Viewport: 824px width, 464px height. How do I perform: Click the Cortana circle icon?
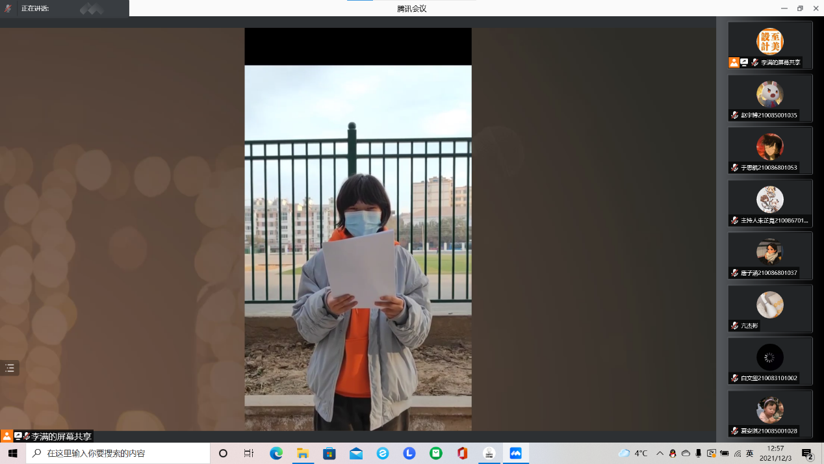coord(223,453)
